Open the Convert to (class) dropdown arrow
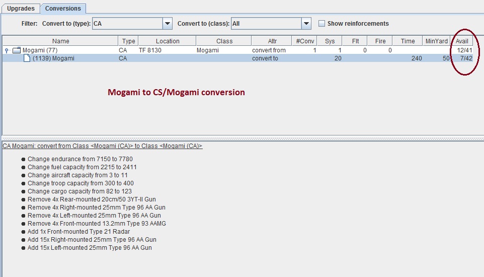 point(306,24)
